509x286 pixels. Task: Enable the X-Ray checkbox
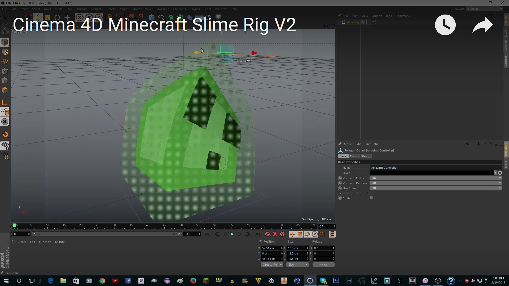(x=371, y=198)
